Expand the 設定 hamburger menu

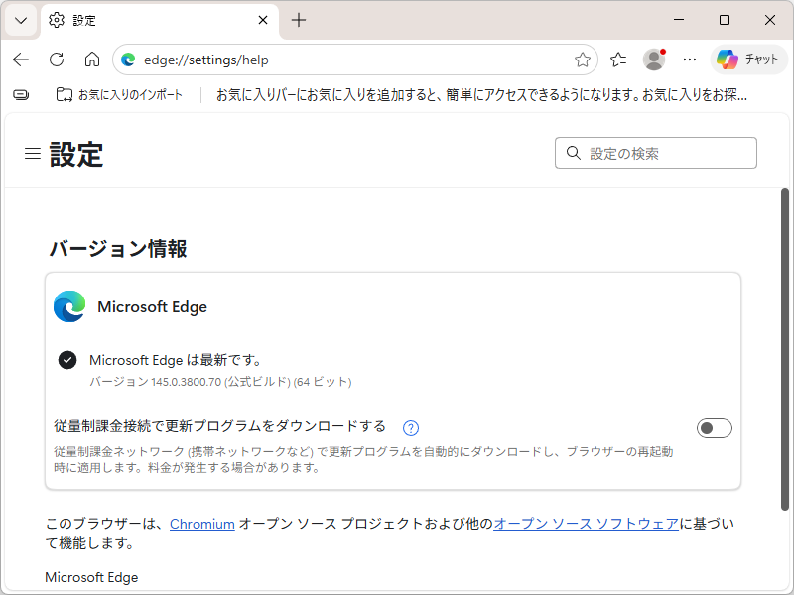pyautogui.click(x=33, y=153)
